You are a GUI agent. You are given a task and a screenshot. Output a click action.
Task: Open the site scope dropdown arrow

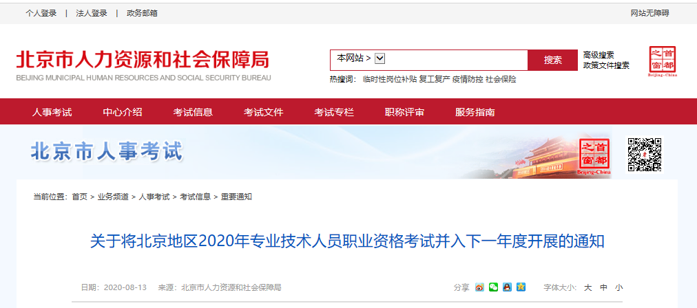click(x=380, y=58)
